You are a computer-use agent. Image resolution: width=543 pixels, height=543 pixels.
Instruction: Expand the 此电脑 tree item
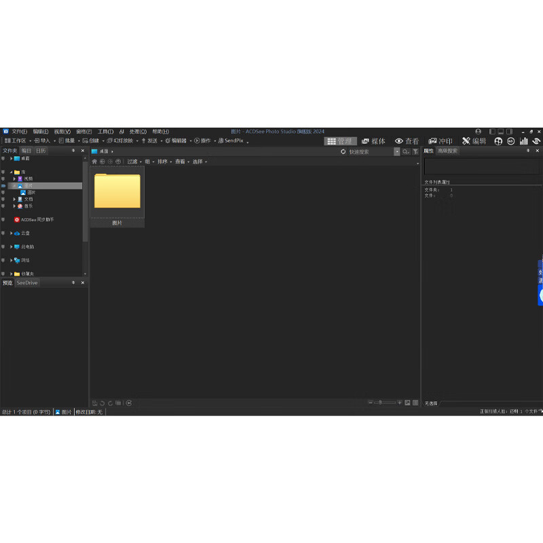point(11,247)
